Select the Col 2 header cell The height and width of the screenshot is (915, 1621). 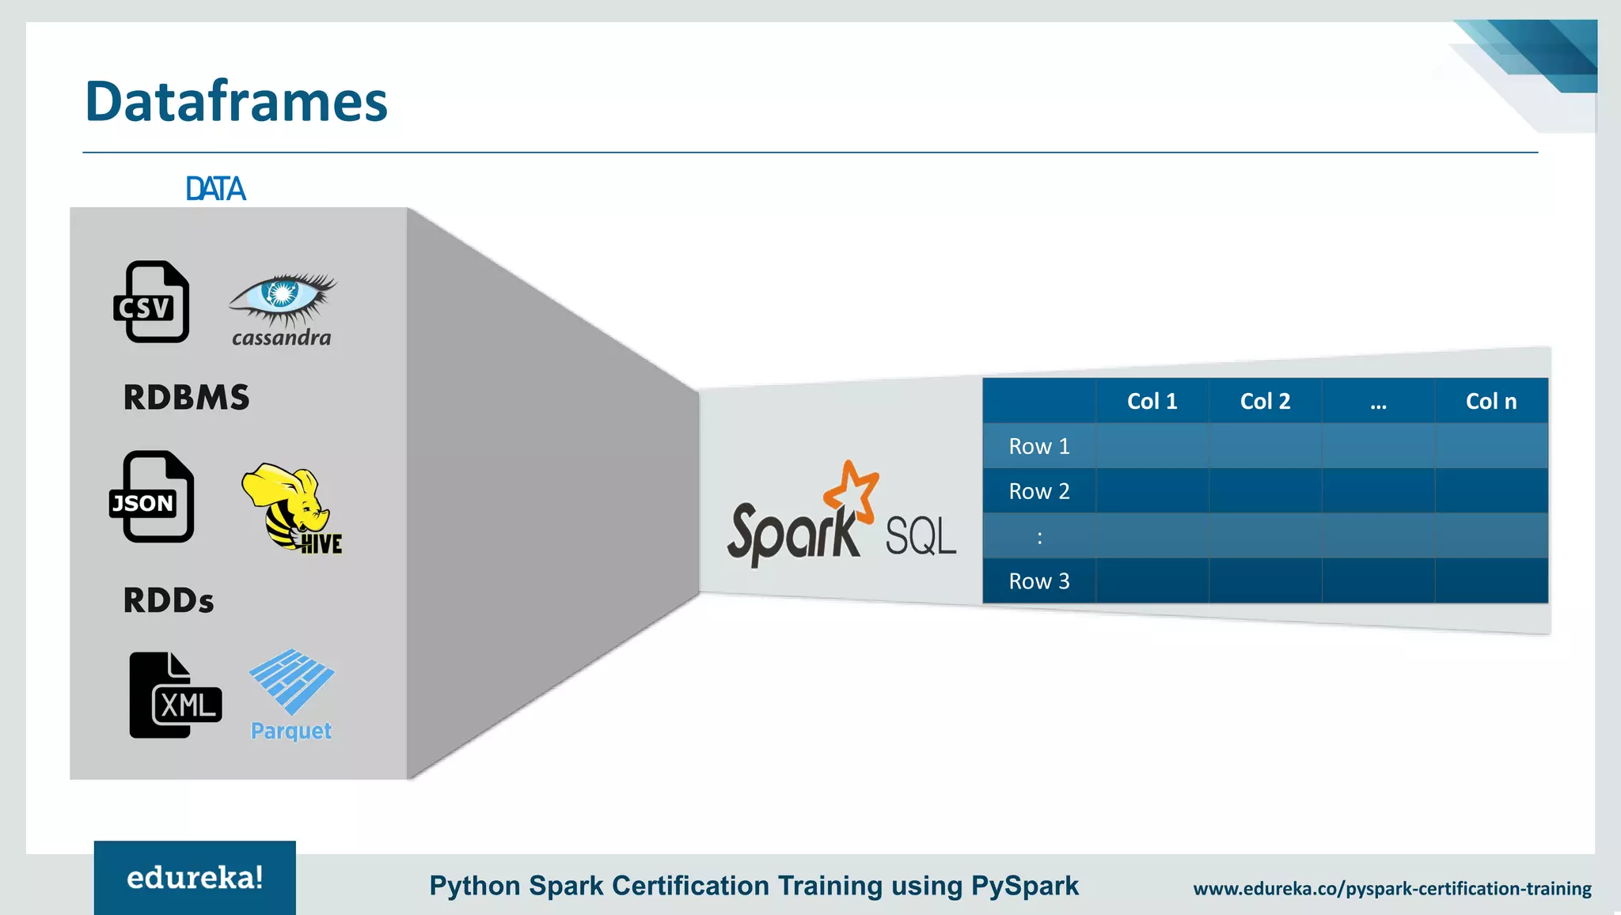click(x=1266, y=401)
